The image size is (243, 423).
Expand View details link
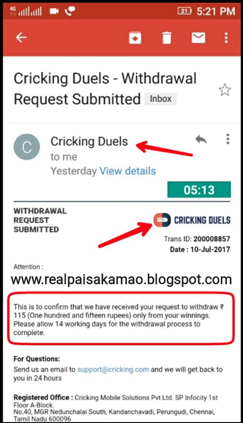[128, 171]
